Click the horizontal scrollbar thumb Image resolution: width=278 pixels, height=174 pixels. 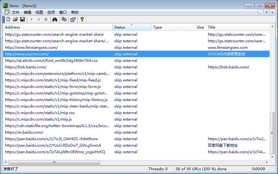tap(55, 162)
